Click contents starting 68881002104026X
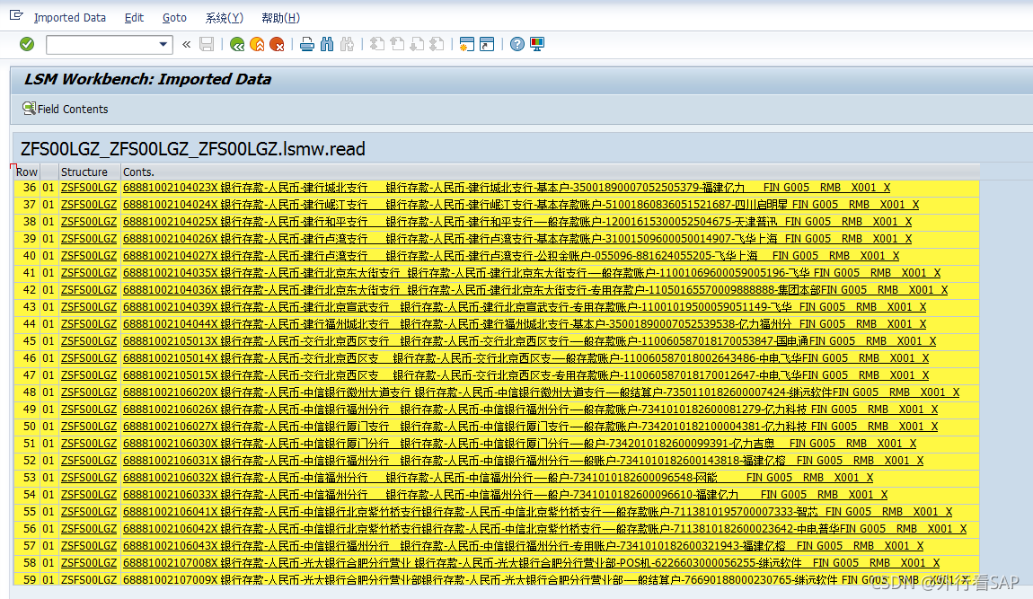The width and height of the screenshot is (1033, 599). pyautogui.click(x=517, y=239)
